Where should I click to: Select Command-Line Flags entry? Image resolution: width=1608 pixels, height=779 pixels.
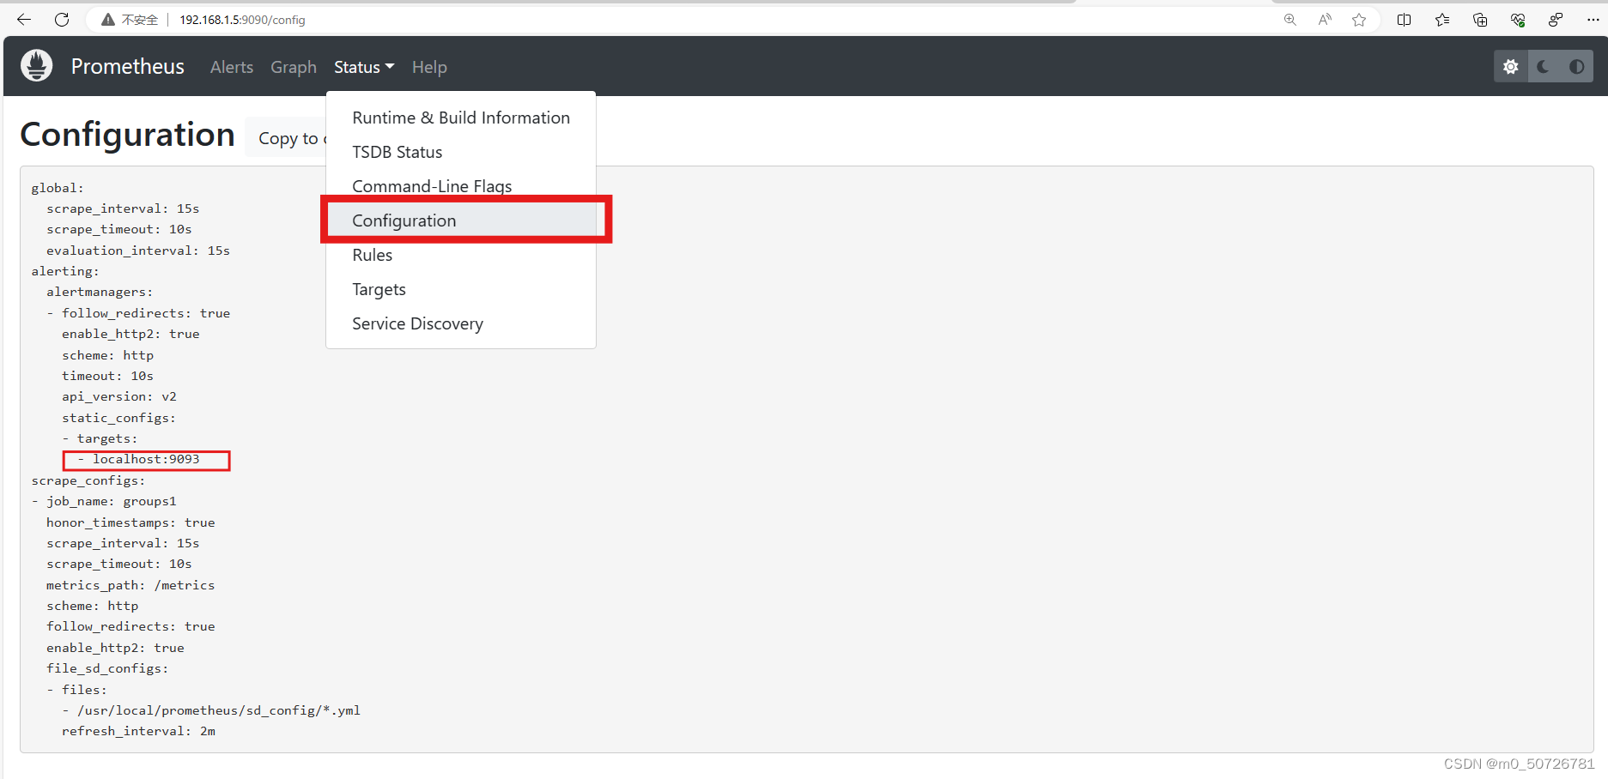[461, 185]
